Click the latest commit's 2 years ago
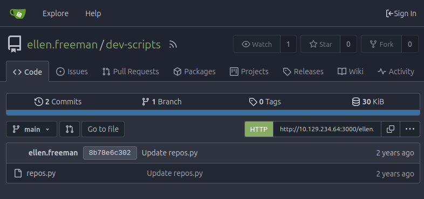 coord(395,153)
